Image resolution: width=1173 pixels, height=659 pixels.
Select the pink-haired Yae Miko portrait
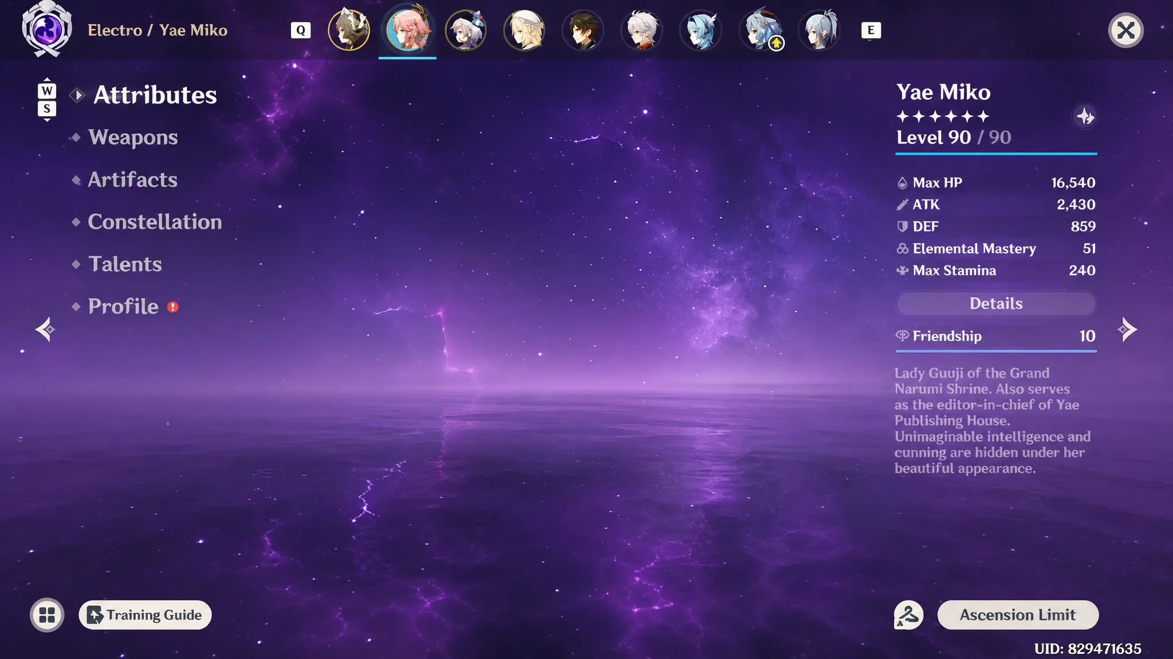pyautogui.click(x=407, y=30)
